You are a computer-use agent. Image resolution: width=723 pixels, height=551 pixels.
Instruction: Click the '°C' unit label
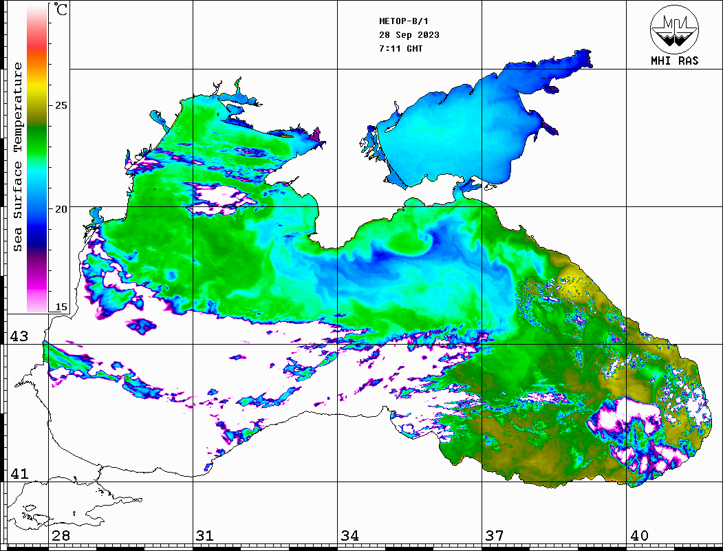pos(61,9)
